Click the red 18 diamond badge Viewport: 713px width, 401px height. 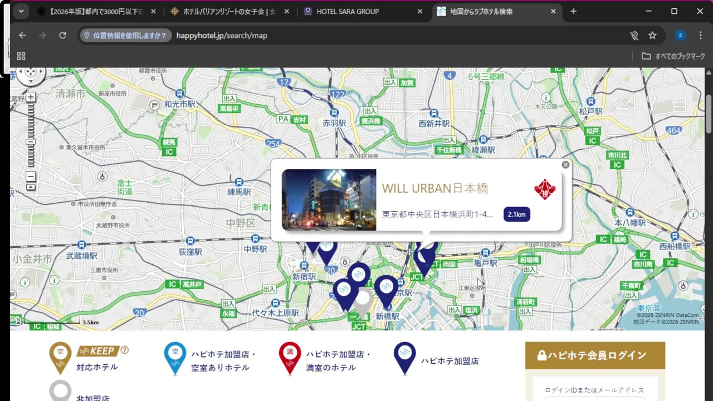point(545,190)
